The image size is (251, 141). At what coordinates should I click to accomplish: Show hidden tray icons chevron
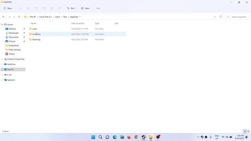[x=198, y=137]
